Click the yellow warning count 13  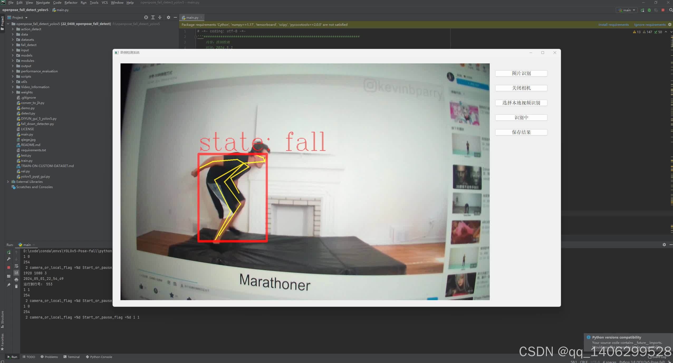click(x=637, y=32)
